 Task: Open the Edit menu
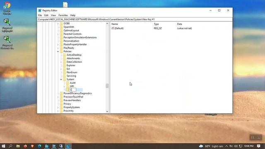tap(46, 15)
